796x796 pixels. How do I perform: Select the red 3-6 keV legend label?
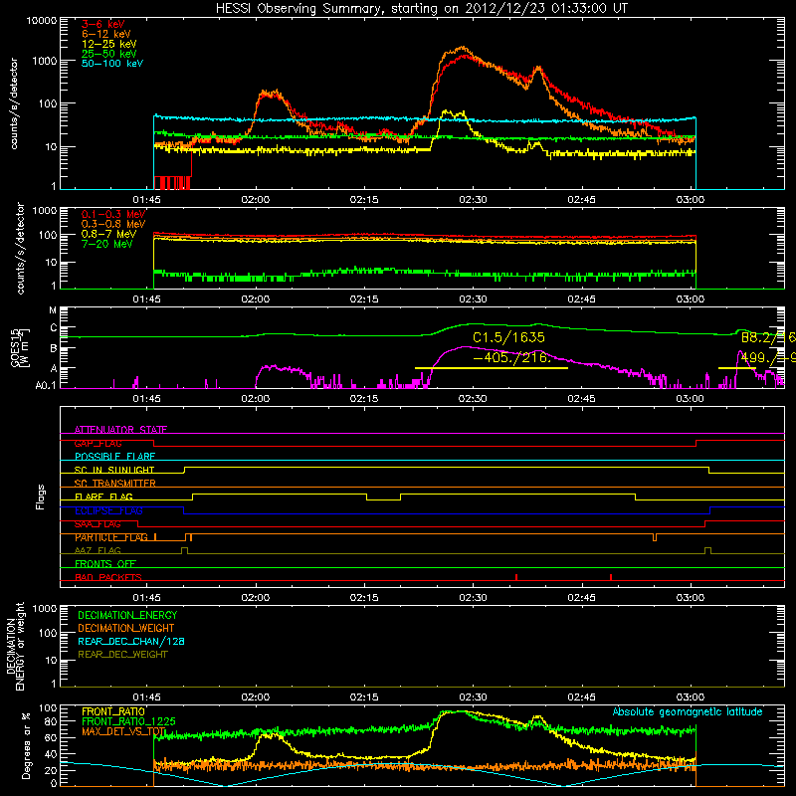tap(103, 24)
